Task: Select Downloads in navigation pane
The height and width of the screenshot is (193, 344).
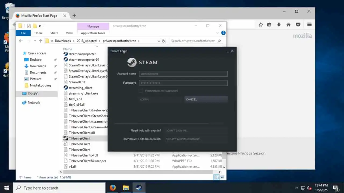Action: tap(38, 66)
